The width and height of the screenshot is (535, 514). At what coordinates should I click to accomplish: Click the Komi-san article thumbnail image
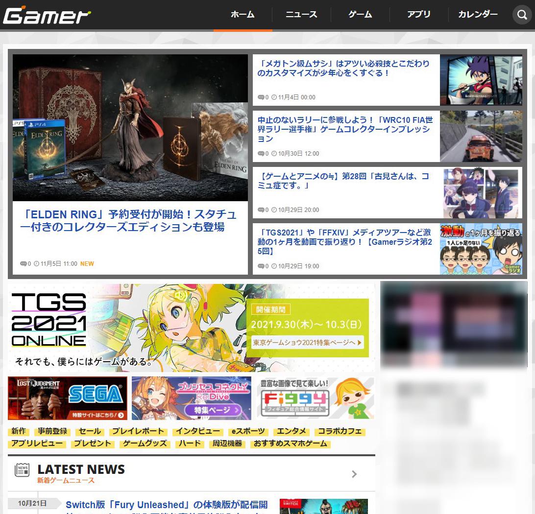[481, 192]
